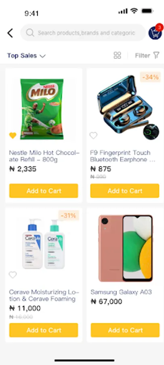Add Nestle Milo to cart
Viewport: 164px width, 365px height.
point(44,191)
